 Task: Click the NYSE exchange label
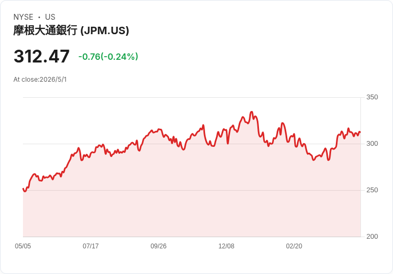[x=23, y=17]
